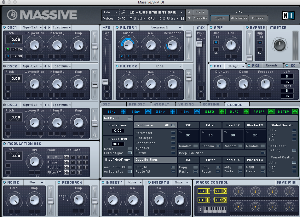Click the 1 Env drag handle icon
This screenshot has width=300, height=217.
(x=123, y=111)
